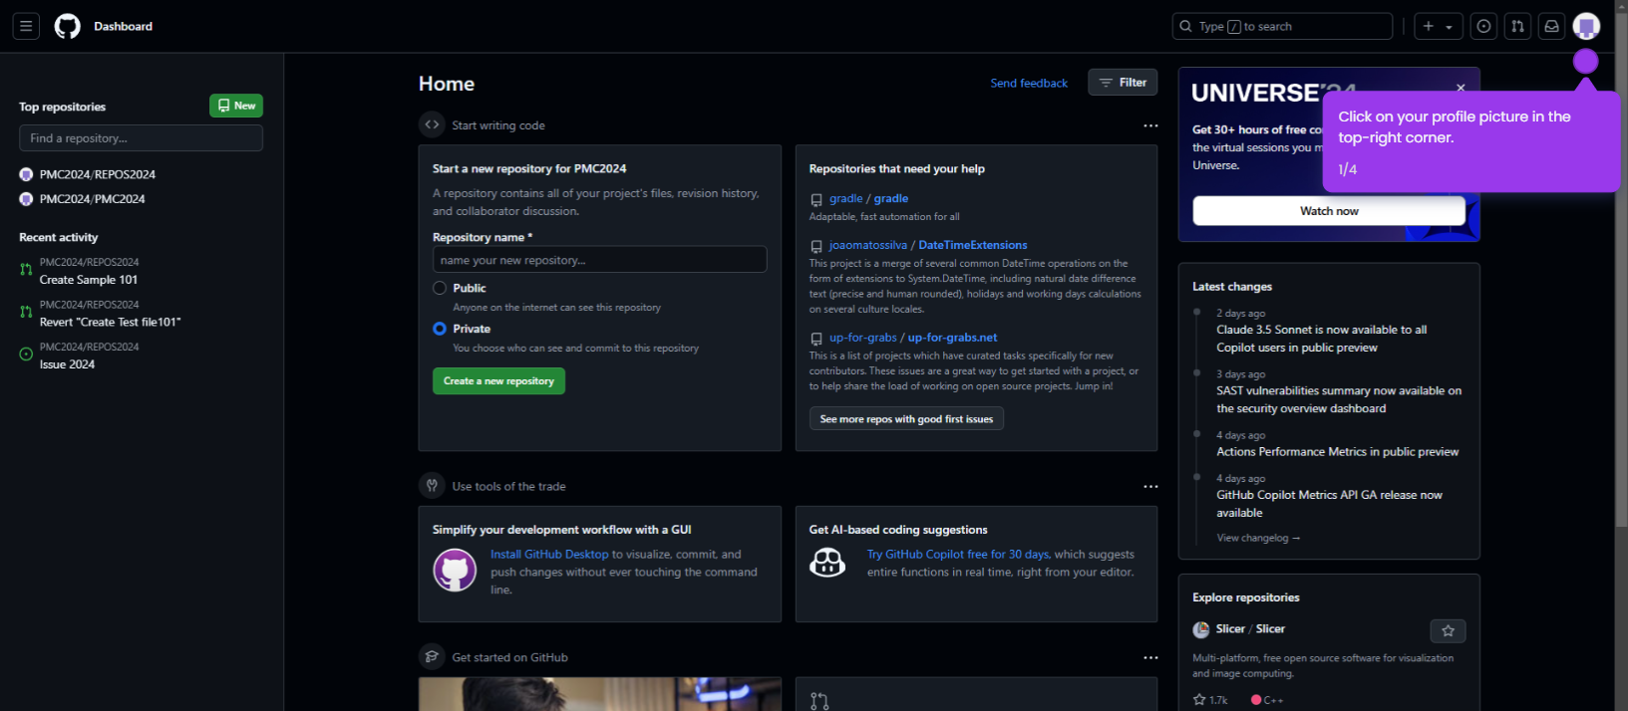Click the Repository name input

(599, 260)
